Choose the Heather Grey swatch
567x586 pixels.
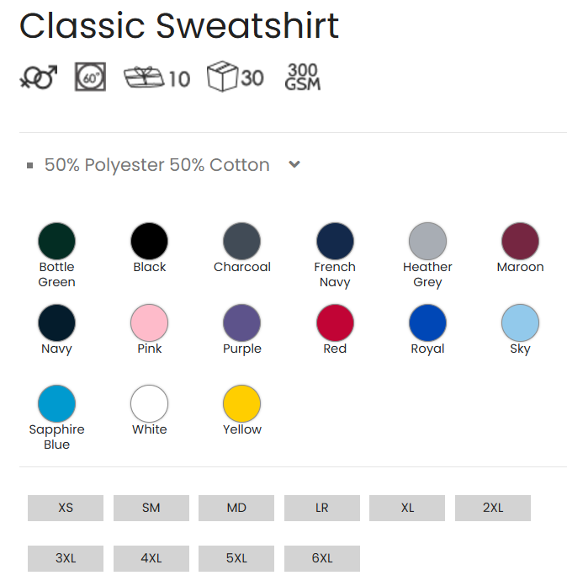coord(427,241)
